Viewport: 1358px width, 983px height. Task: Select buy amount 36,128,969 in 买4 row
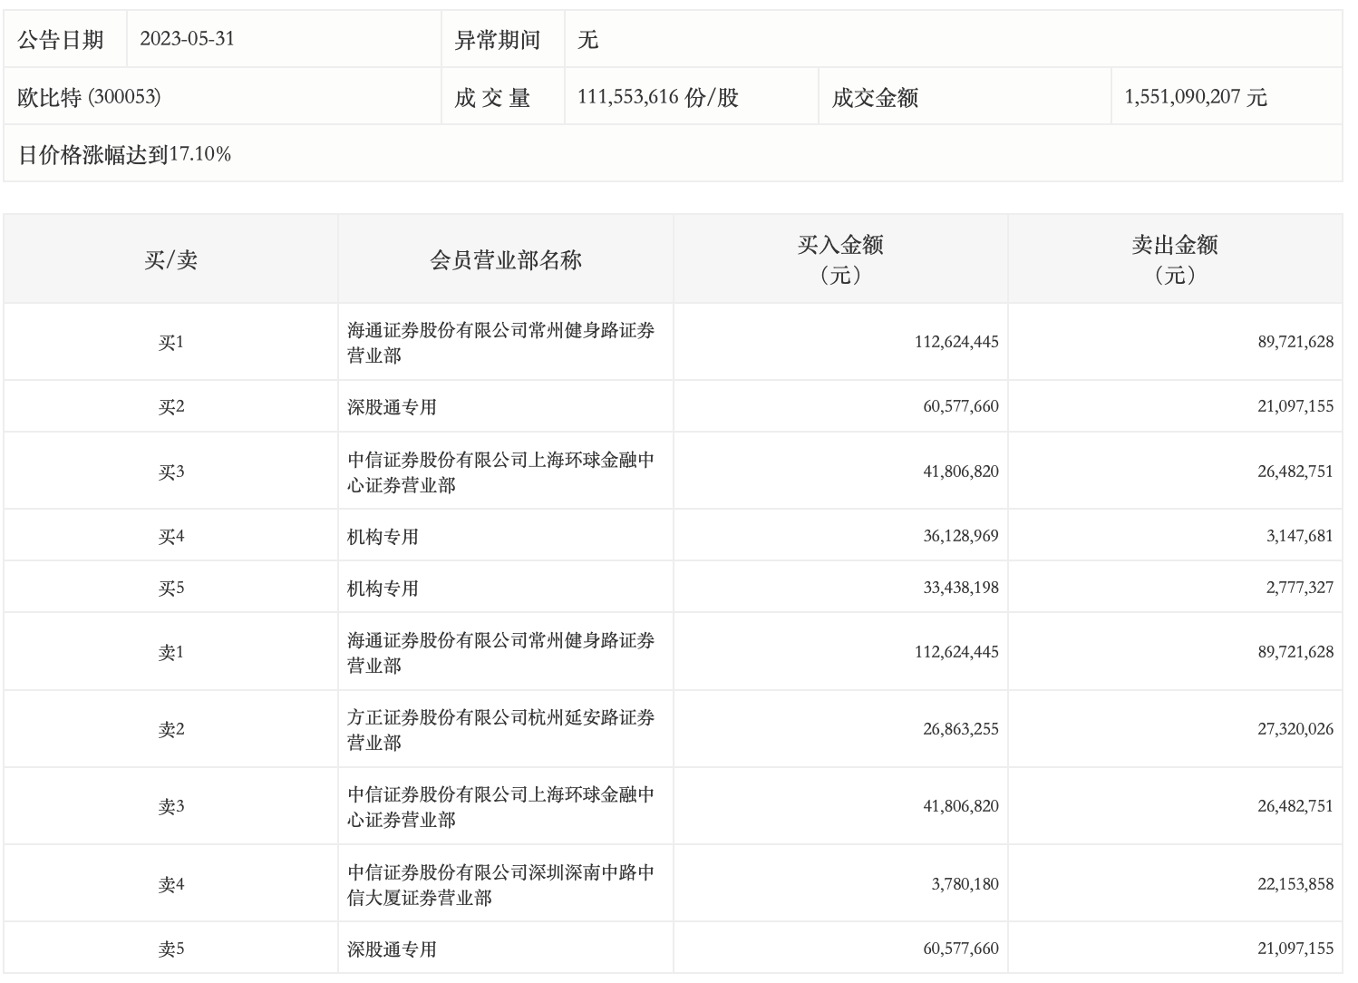point(960,536)
